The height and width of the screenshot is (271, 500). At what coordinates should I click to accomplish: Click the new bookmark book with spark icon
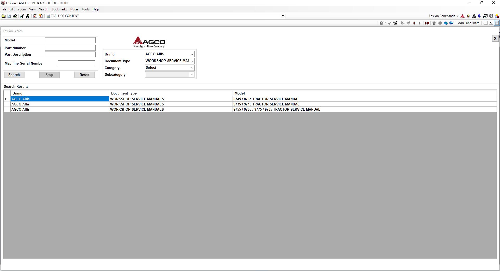41,16
